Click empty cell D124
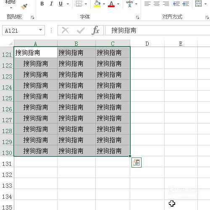 click(147, 85)
